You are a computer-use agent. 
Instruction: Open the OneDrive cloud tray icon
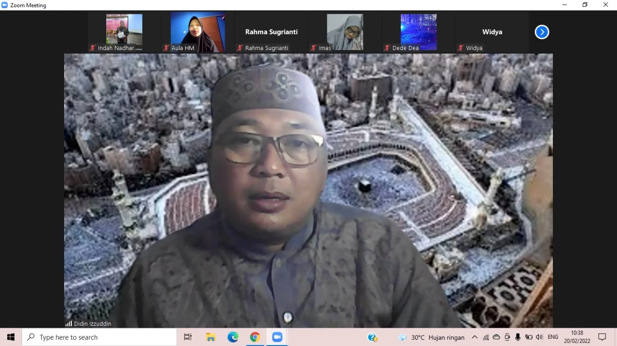pyautogui.click(x=496, y=337)
